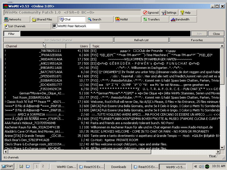Click the vertical scrollbar thumb
This screenshot has width=227, height=170.
click(x=222, y=66)
